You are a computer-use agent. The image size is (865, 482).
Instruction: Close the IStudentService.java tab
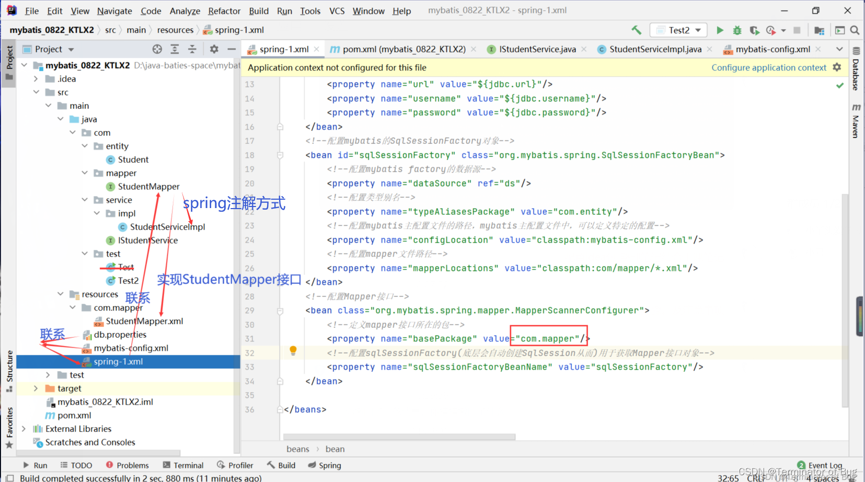(x=584, y=49)
